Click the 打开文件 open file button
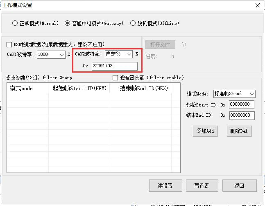Screen dimensions: 265x206 (160, 44)
